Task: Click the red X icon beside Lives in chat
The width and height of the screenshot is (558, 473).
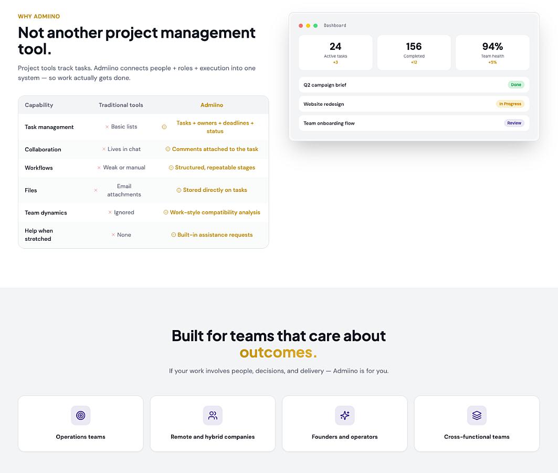Action: [104, 149]
